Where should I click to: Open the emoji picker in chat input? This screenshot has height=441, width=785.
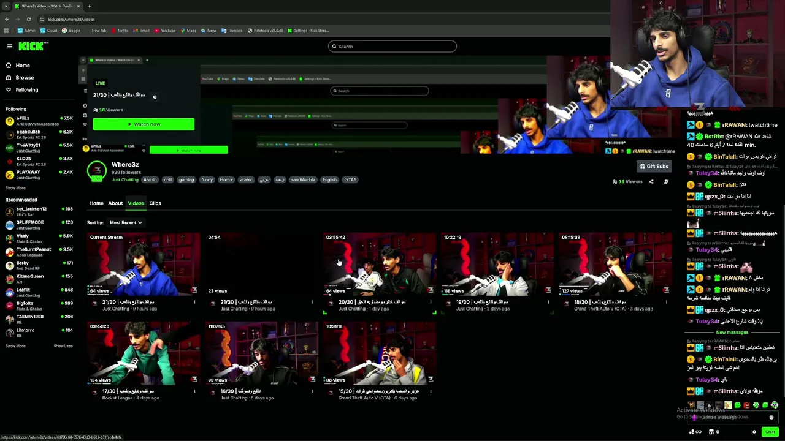(772, 418)
